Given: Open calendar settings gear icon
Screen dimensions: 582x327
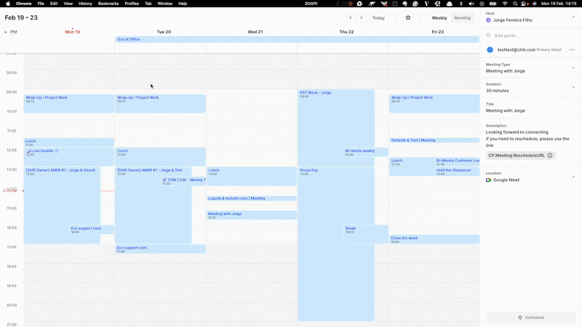Looking at the screenshot, I should [x=408, y=17].
